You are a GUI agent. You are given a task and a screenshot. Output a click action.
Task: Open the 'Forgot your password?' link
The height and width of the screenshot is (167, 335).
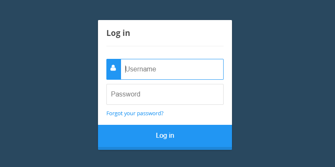click(135, 113)
